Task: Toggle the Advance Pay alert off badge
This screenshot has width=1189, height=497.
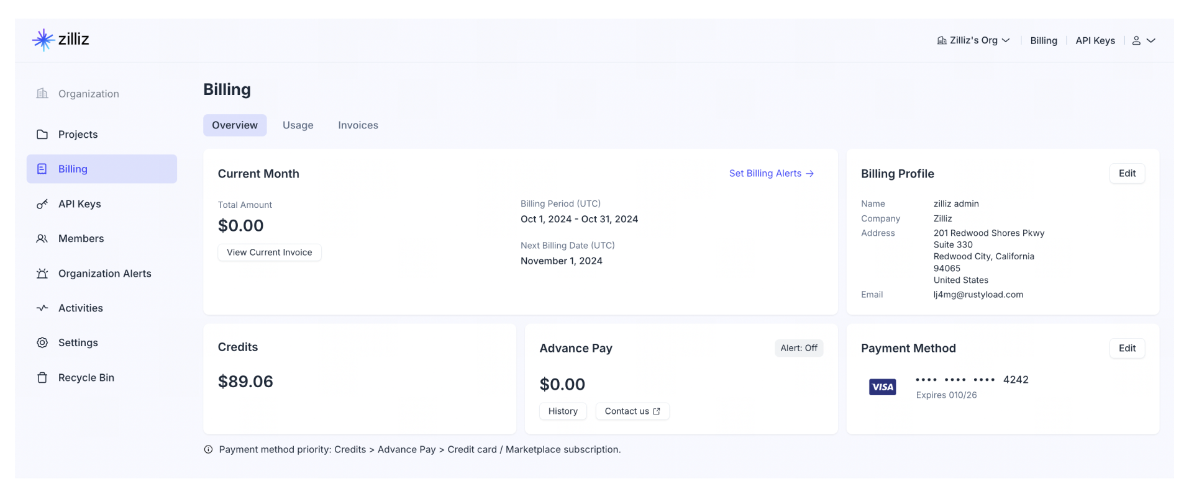Action: (799, 348)
